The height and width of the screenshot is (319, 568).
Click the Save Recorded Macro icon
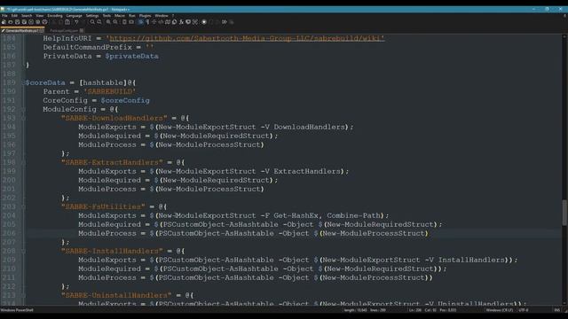(232, 22)
